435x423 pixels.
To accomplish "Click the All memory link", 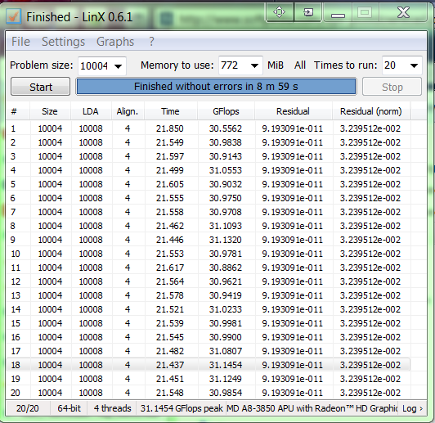I will (x=300, y=65).
